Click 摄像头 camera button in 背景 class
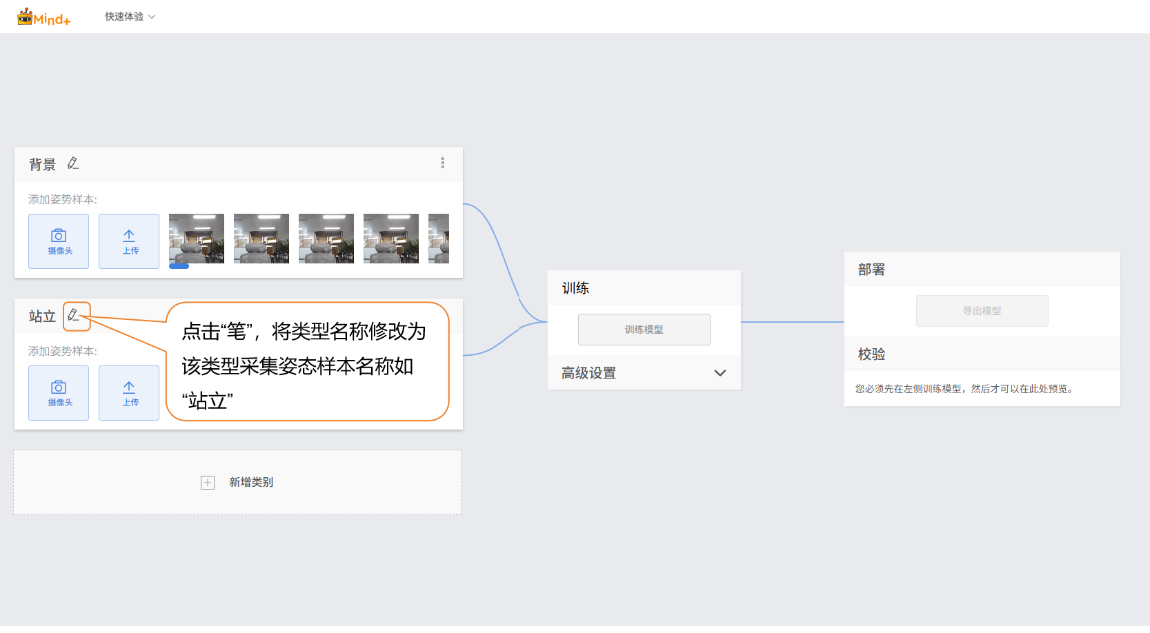Viewport: 1150px width, 633px height. point(59,241)
